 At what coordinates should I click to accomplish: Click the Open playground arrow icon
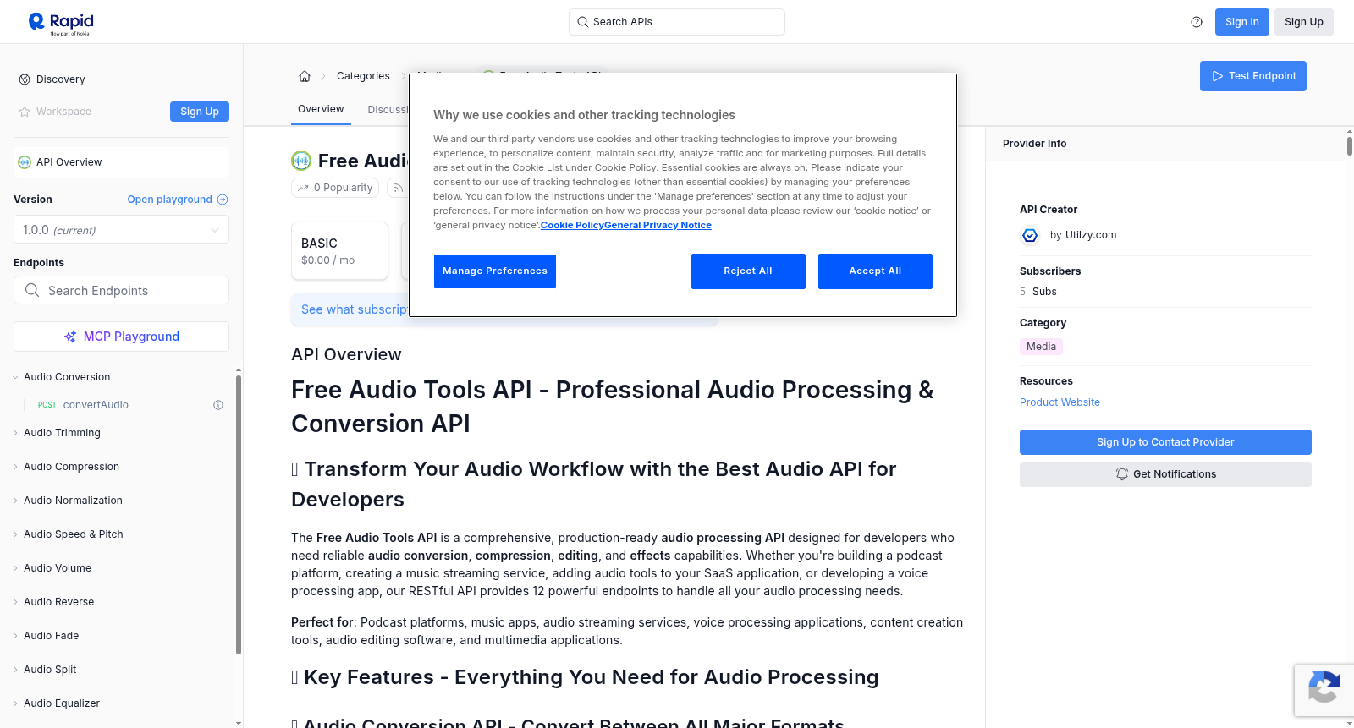coord(223,200)
